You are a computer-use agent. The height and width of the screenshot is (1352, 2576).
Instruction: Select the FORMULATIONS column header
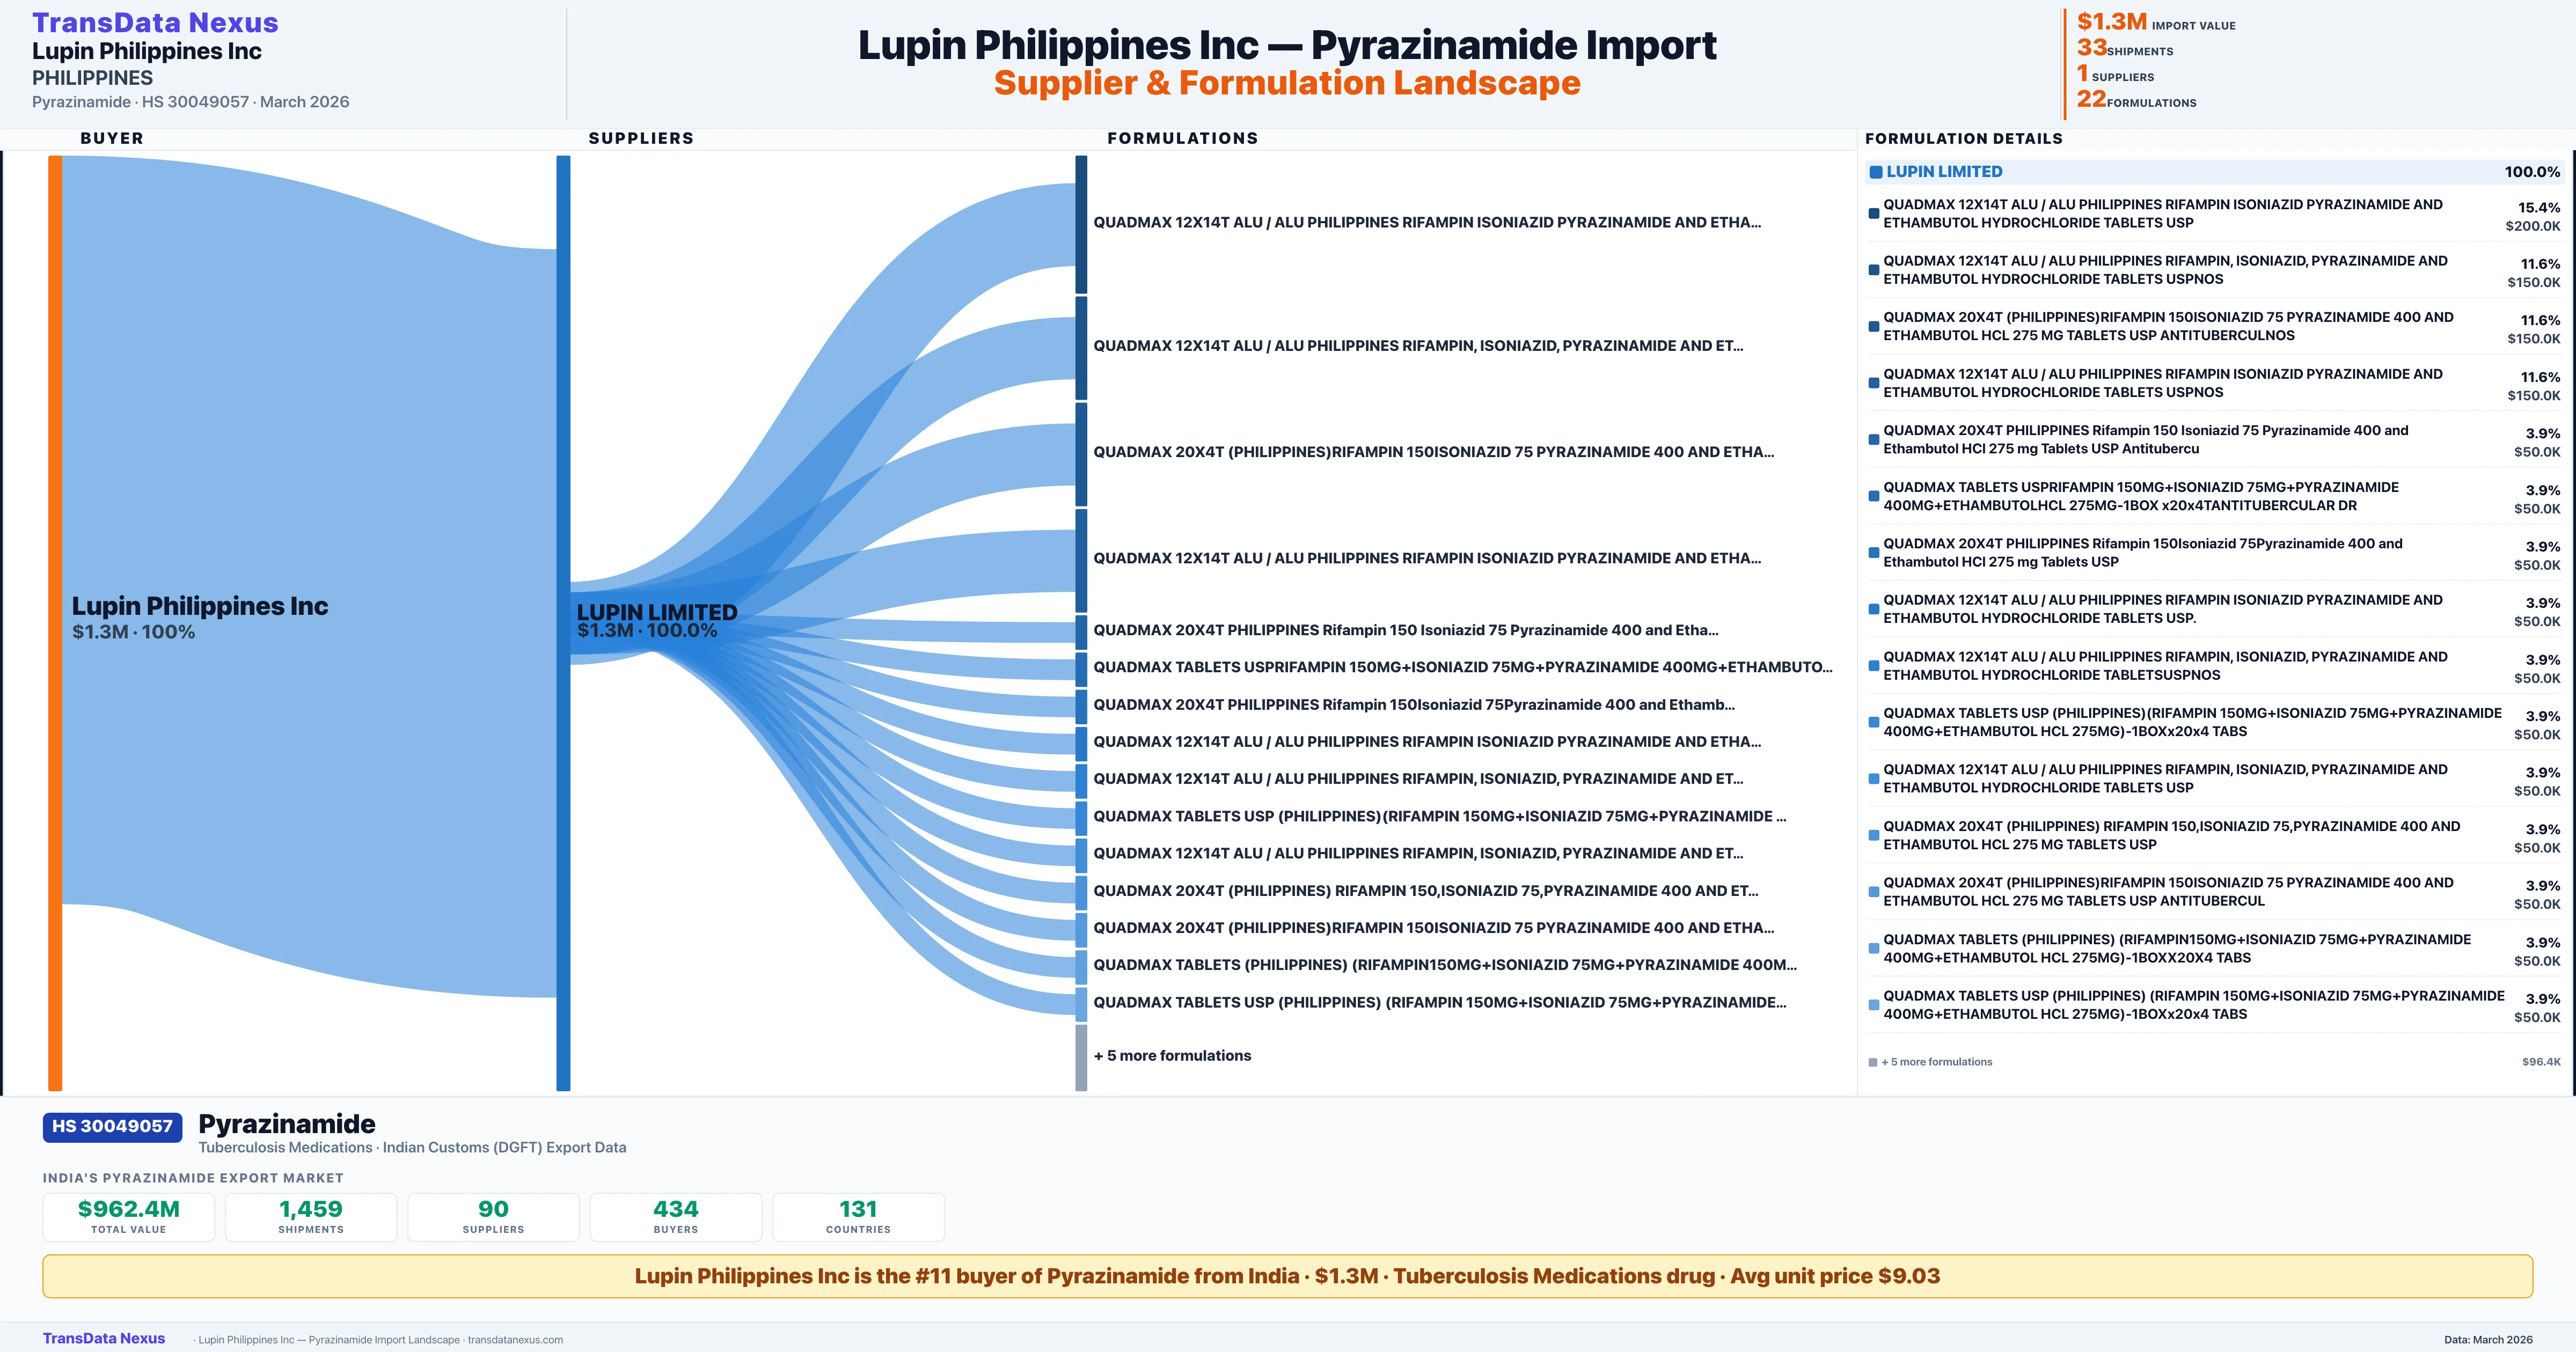(x=1184, y=138)
